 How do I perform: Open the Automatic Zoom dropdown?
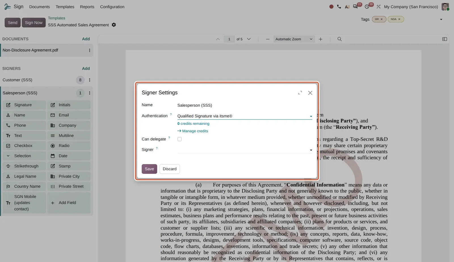click(x=294, y=39)
